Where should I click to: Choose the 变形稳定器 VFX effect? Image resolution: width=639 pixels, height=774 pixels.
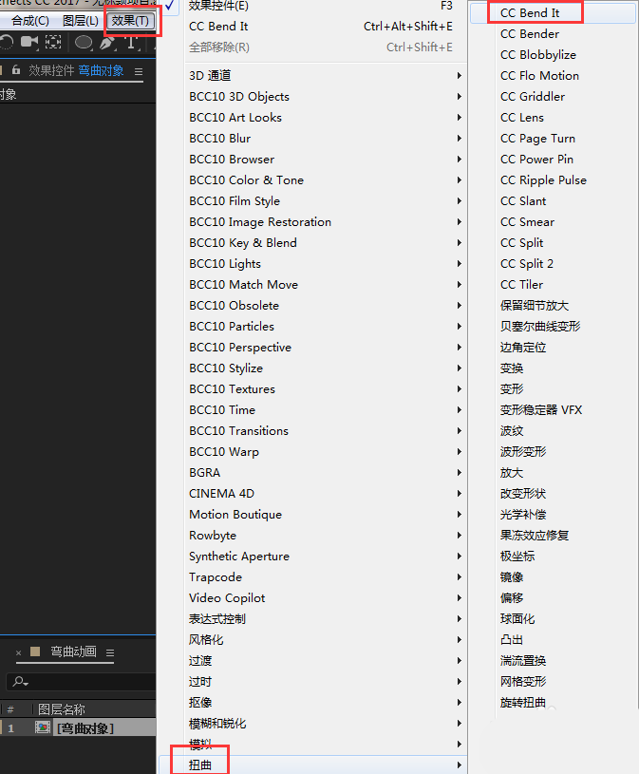541,409
